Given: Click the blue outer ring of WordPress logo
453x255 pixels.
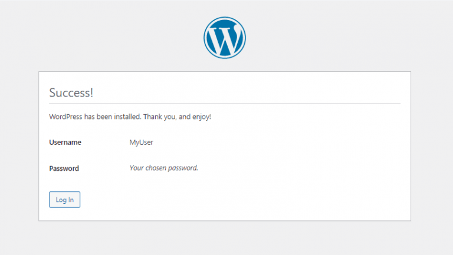Looking at the screenshot, I should [x=225, y=18].
